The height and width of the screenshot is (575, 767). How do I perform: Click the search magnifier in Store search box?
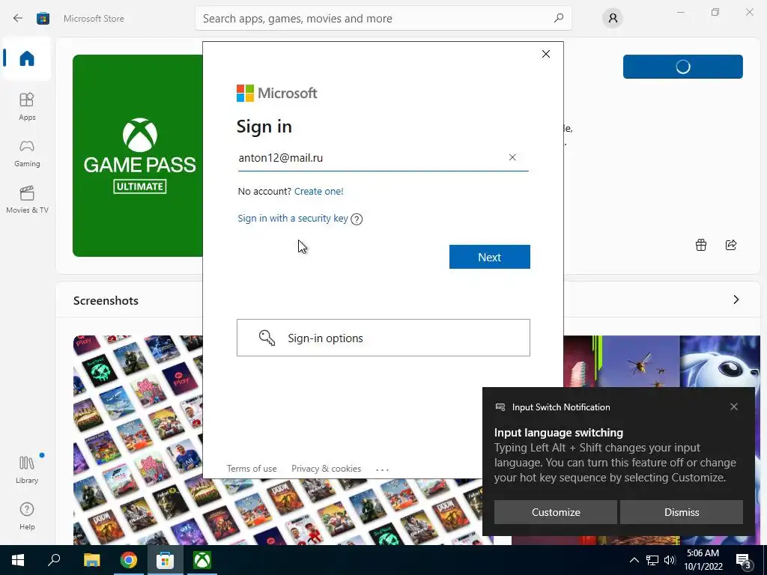[559, 18]
